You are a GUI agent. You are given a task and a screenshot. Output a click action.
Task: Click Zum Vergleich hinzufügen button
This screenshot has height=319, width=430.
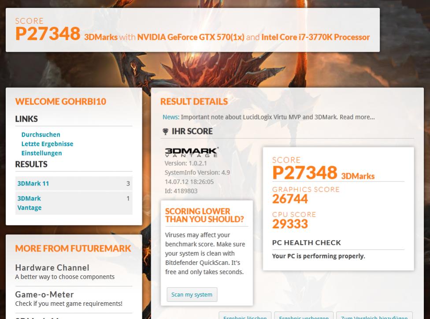374,316
